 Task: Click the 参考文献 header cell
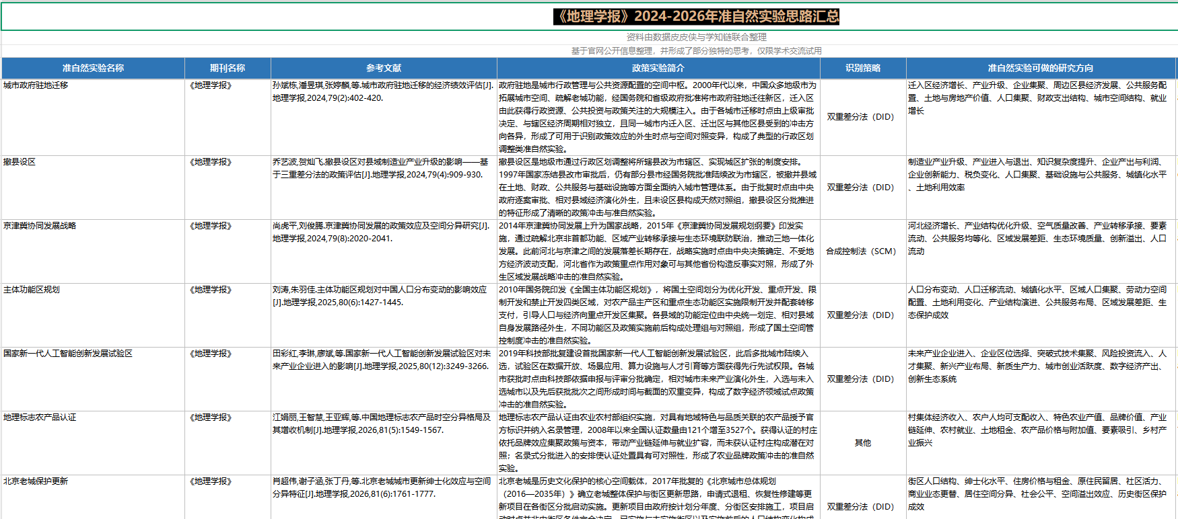(384, 68)
